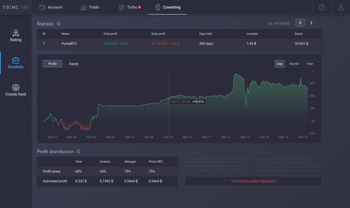The image size is (350, 208).
Task: Click the PrimeXBT logo
Action: point(15,7)
